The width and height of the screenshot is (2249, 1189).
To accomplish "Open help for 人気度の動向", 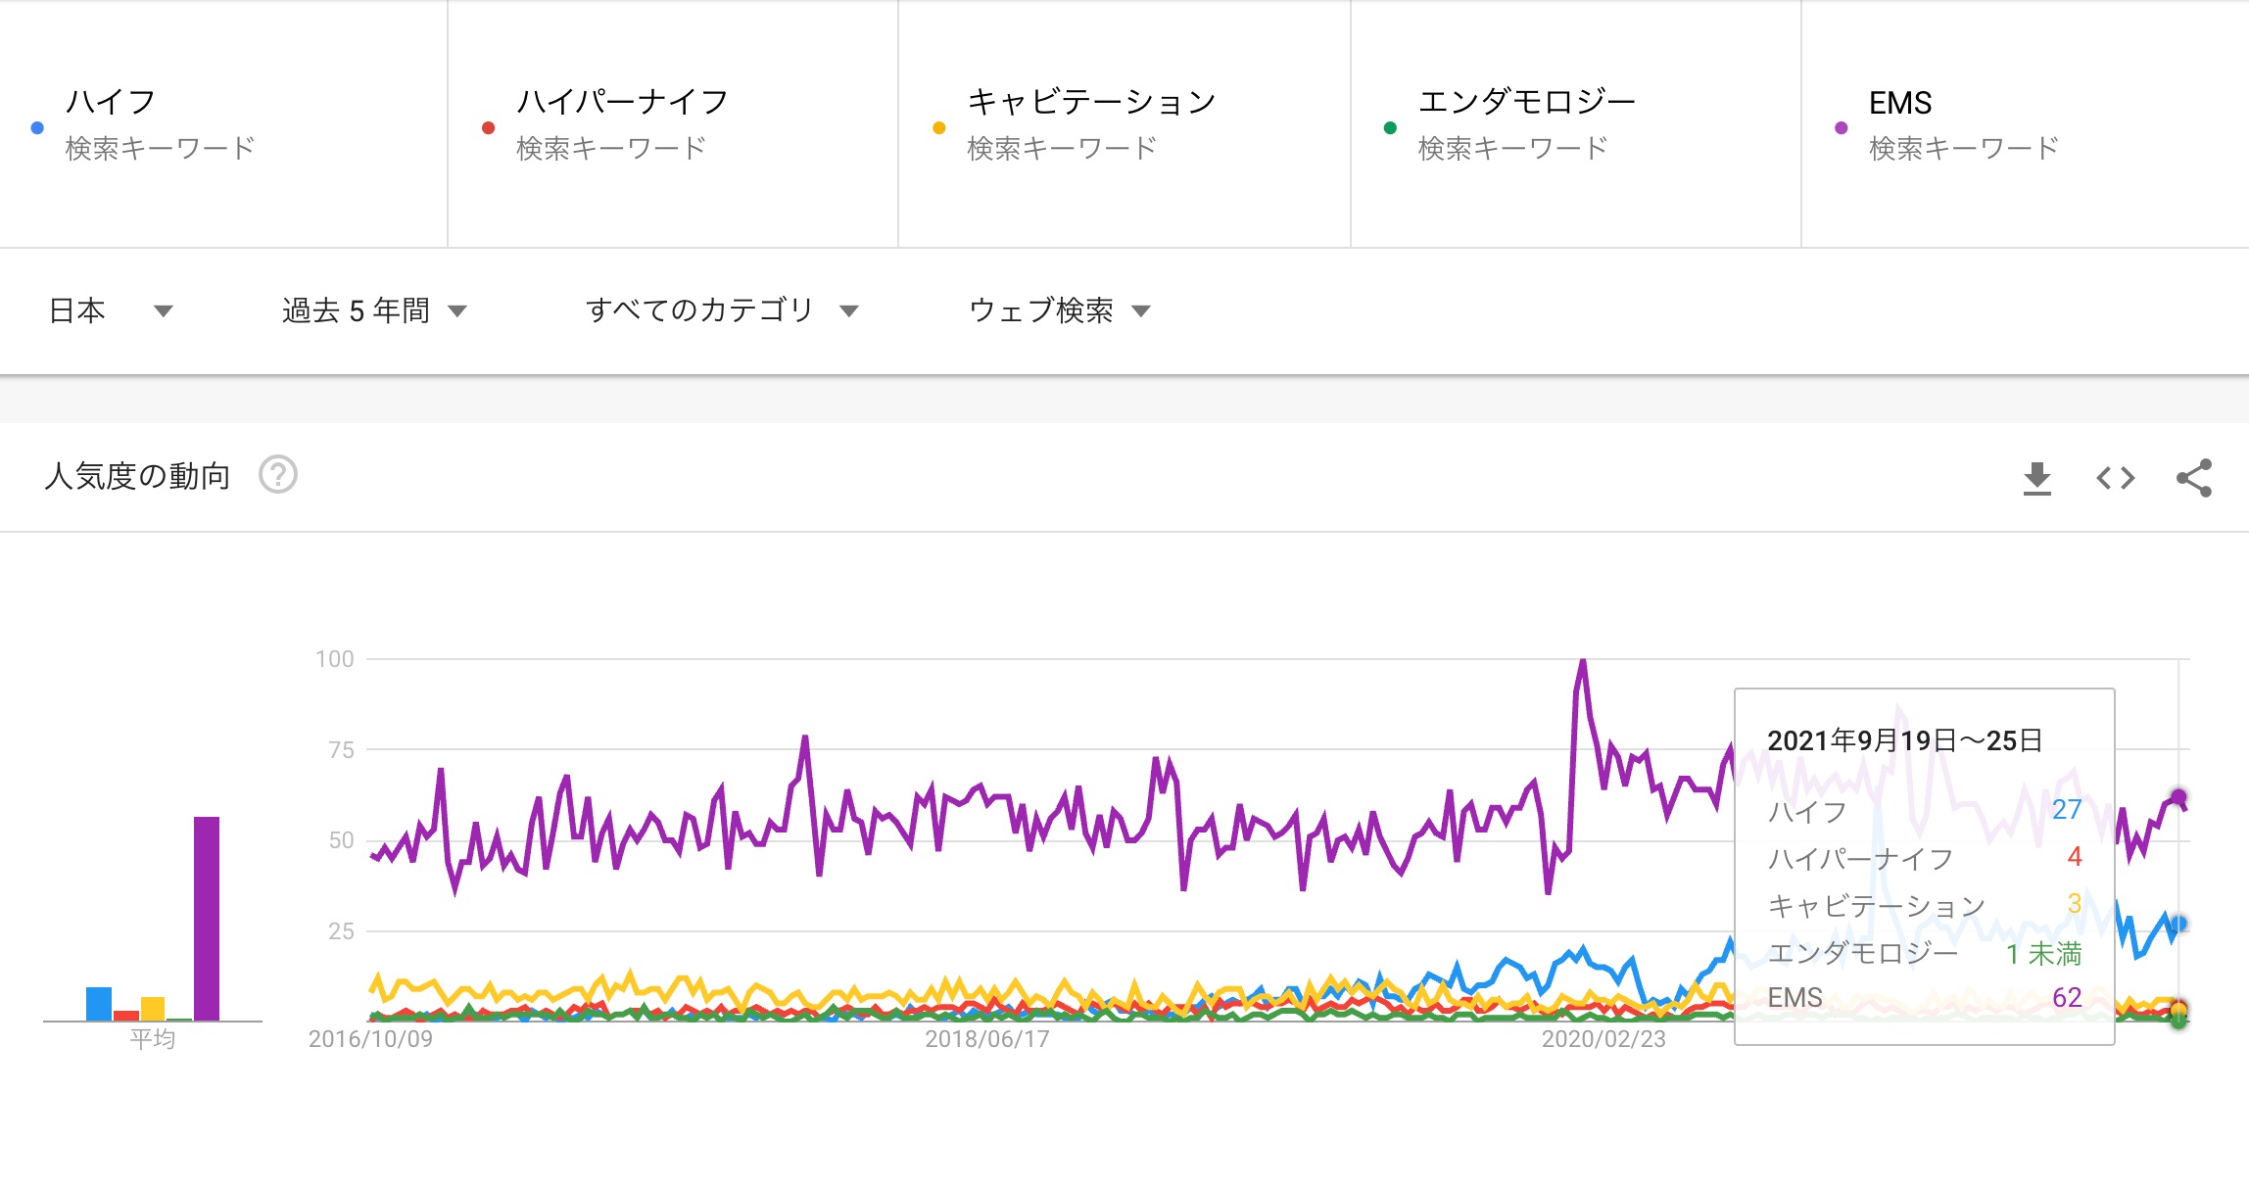I will (x=277, y=475).
